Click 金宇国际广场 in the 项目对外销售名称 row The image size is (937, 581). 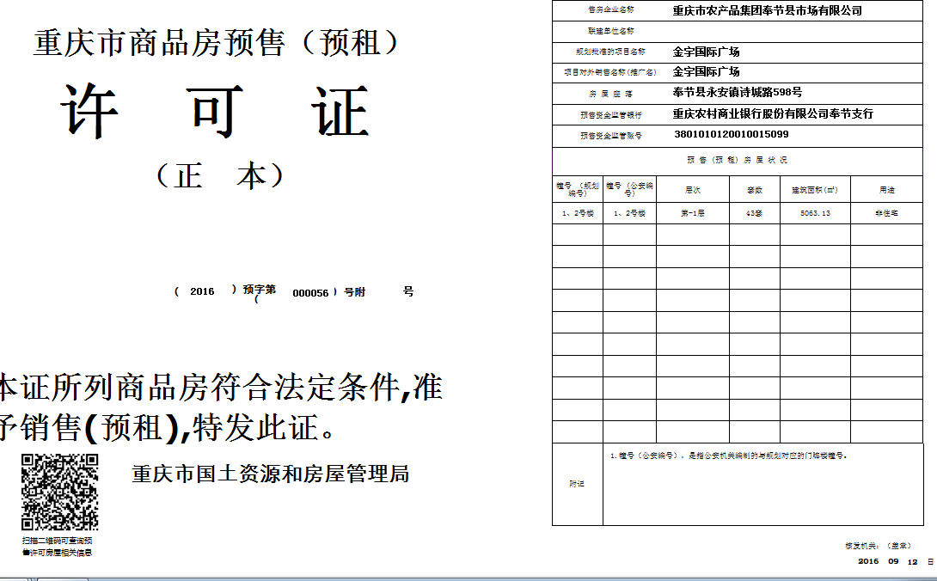click(x=706, y=72)
